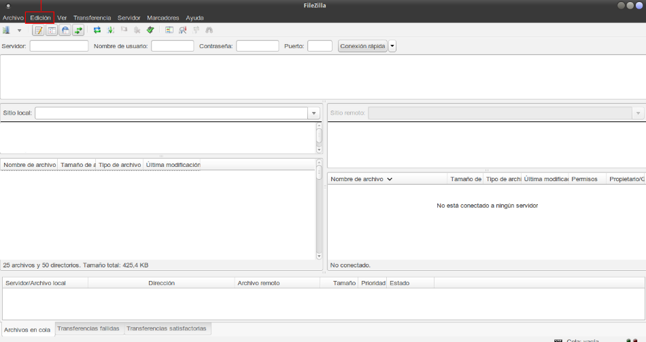
Task: Click the disconnect from server icon
Action: click(x=137, y=30)
